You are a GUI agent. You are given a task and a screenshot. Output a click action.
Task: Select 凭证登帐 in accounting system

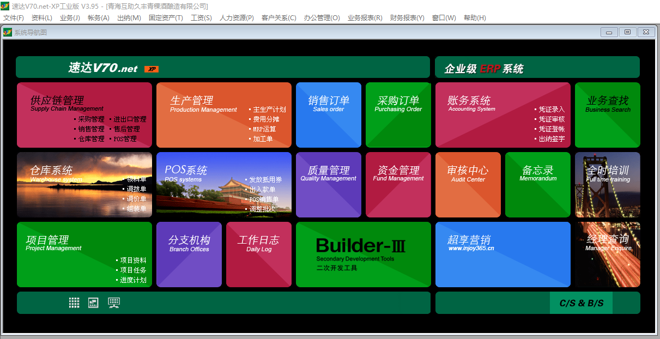[x=552, y=129]
